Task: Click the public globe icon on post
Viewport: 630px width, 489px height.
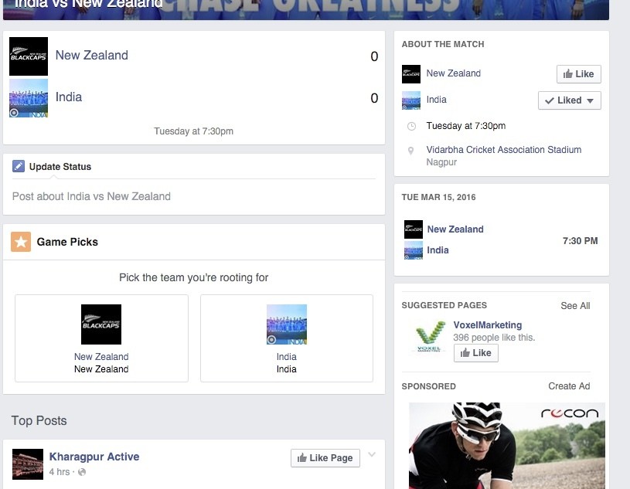Action: coord(82,472)
